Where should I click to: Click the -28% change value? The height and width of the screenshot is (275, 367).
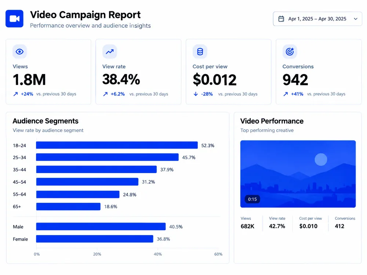click(207, 94)
